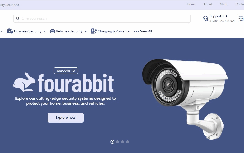Jump to the fourth carousel slide dot
This screenshot has height=153, width=244.
[128, 142]
